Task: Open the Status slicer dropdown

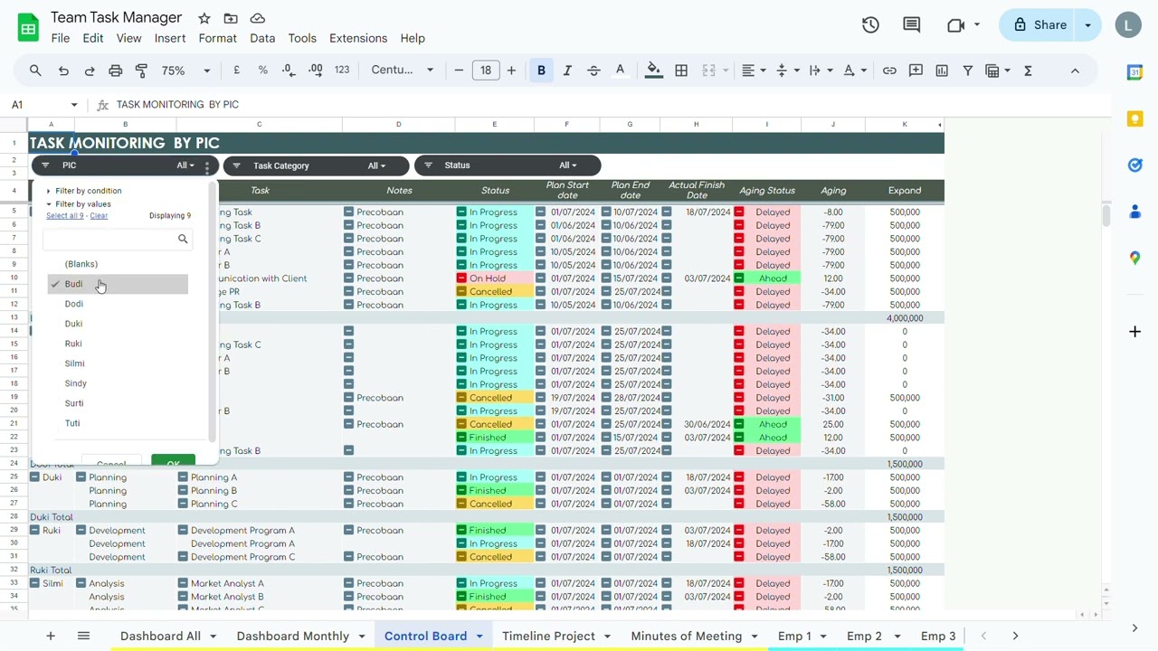Action: point(567,165)
